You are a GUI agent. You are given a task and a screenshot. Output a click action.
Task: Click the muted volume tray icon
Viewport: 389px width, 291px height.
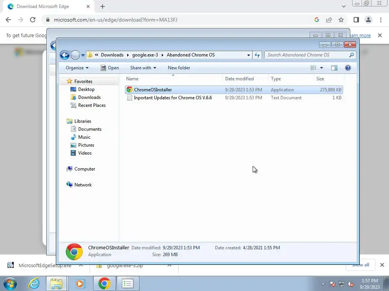[x=351, y=284]
